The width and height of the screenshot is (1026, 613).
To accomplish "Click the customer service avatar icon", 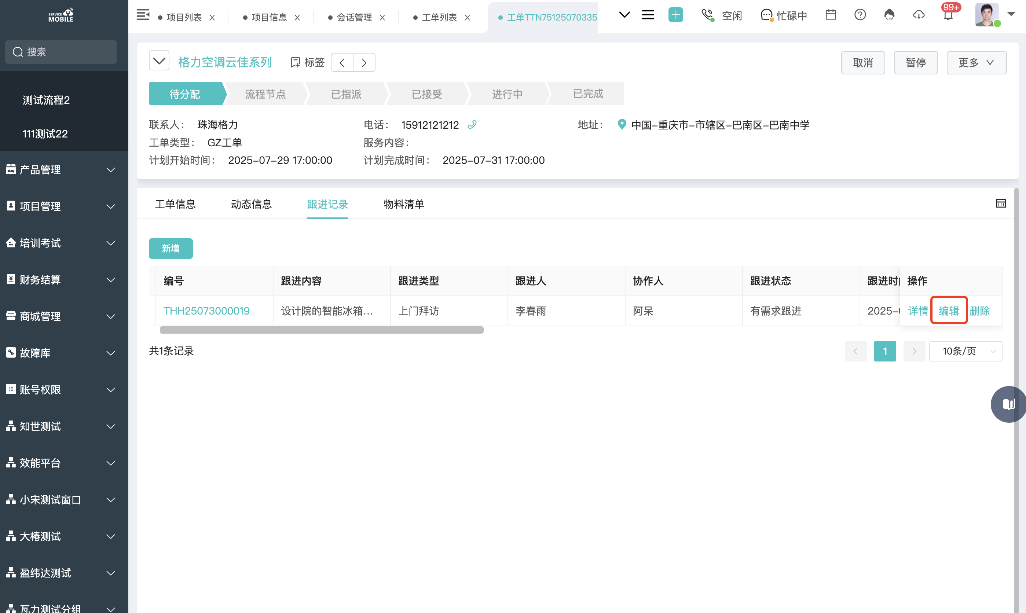I will 889,15.
